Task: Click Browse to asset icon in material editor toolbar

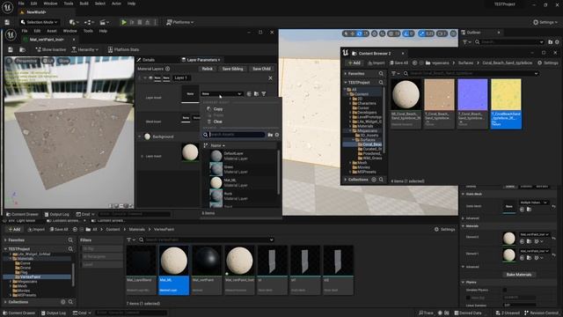Action: [22, 49]
